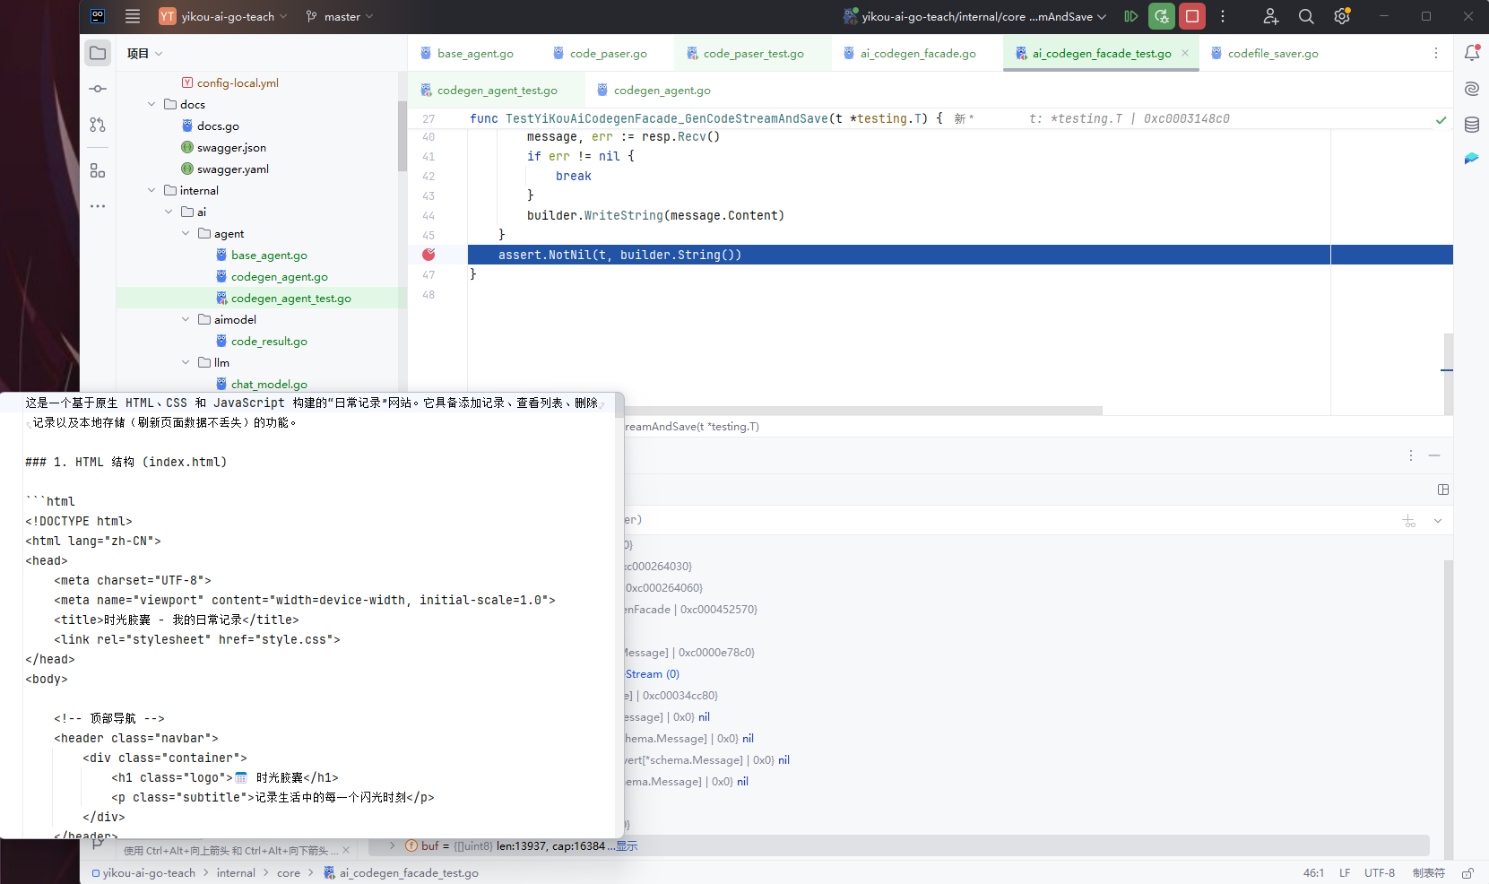Expand the watch expression history dropdown
The height and width of the screenshot is (884, 1489).
pos(1438,521)
